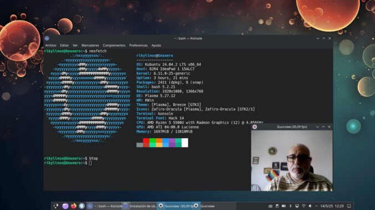Click the 'DE: Plasma 5.27.12' line
The image size is (375, 210).
(x=156, y=96)
